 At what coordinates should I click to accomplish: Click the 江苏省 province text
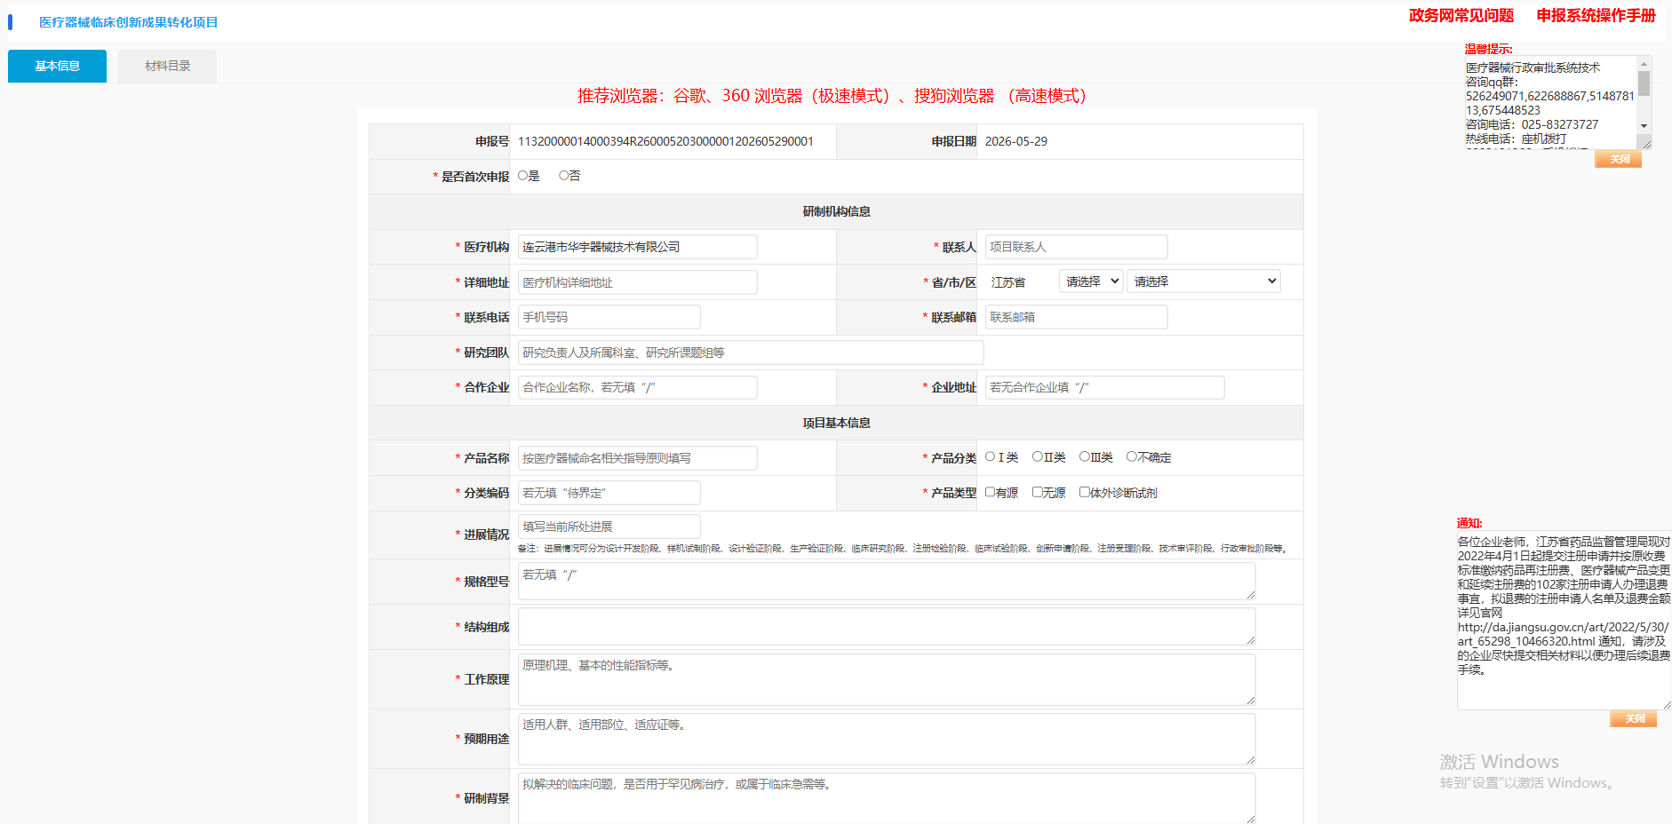point(1008,282)
